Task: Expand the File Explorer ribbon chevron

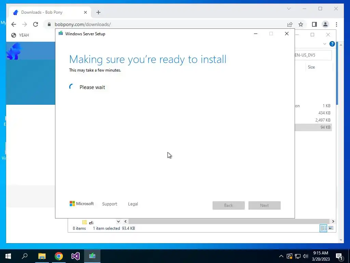Action: [x=325, y=44]
